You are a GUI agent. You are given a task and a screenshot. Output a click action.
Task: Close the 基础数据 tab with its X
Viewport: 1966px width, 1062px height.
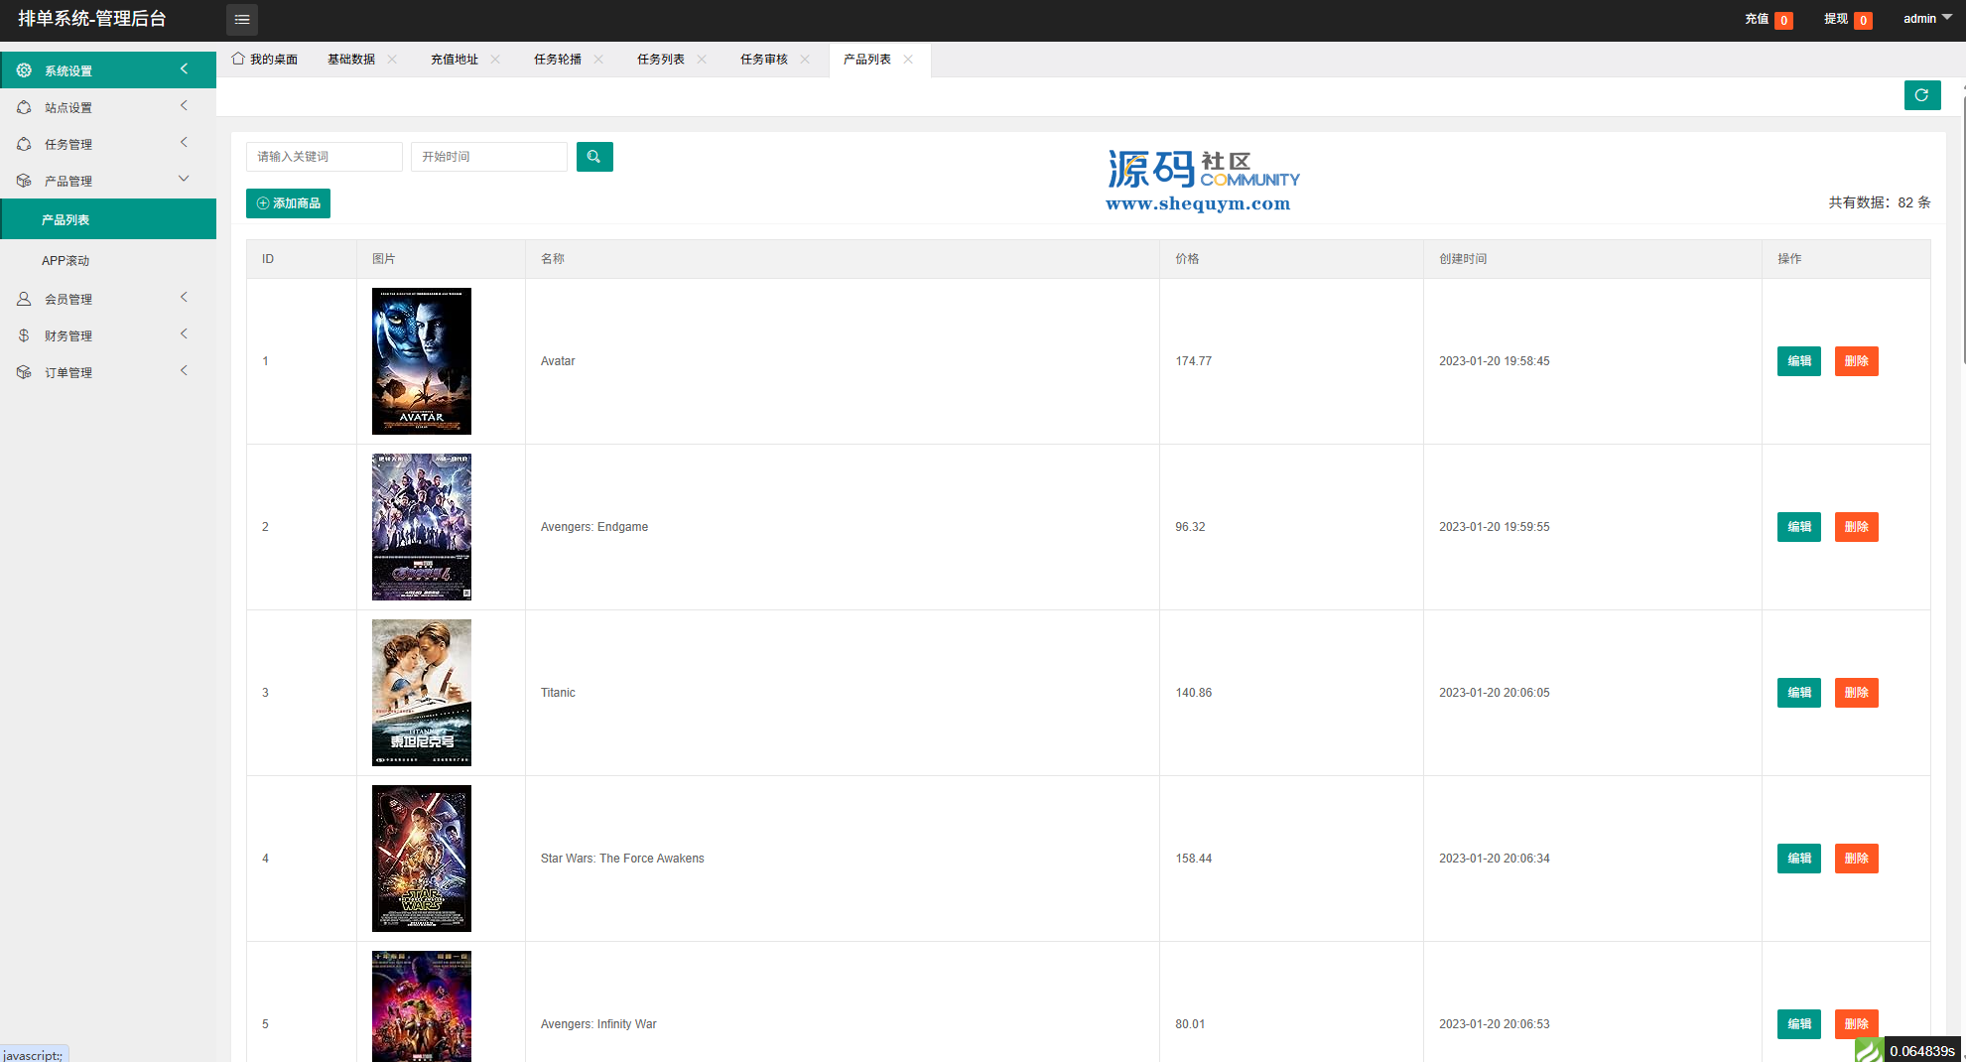pos(392,60)
